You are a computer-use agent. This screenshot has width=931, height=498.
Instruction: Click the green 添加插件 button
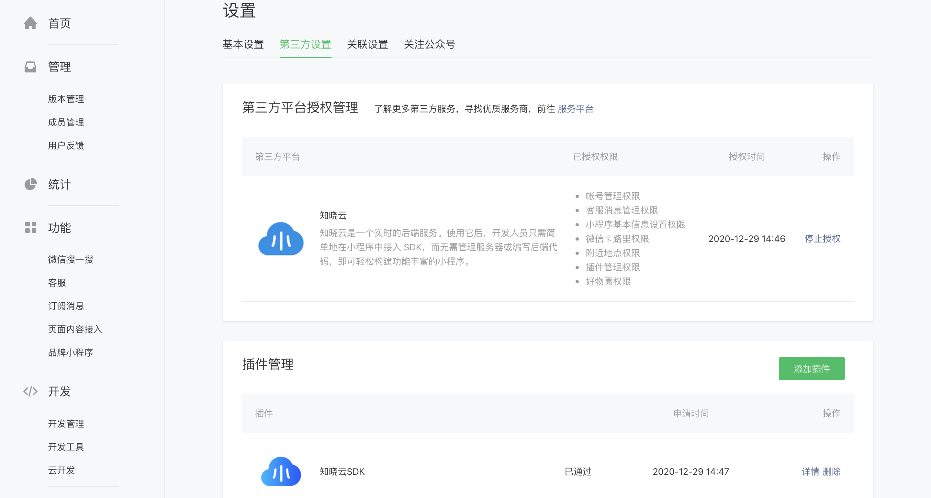[812, 368]
